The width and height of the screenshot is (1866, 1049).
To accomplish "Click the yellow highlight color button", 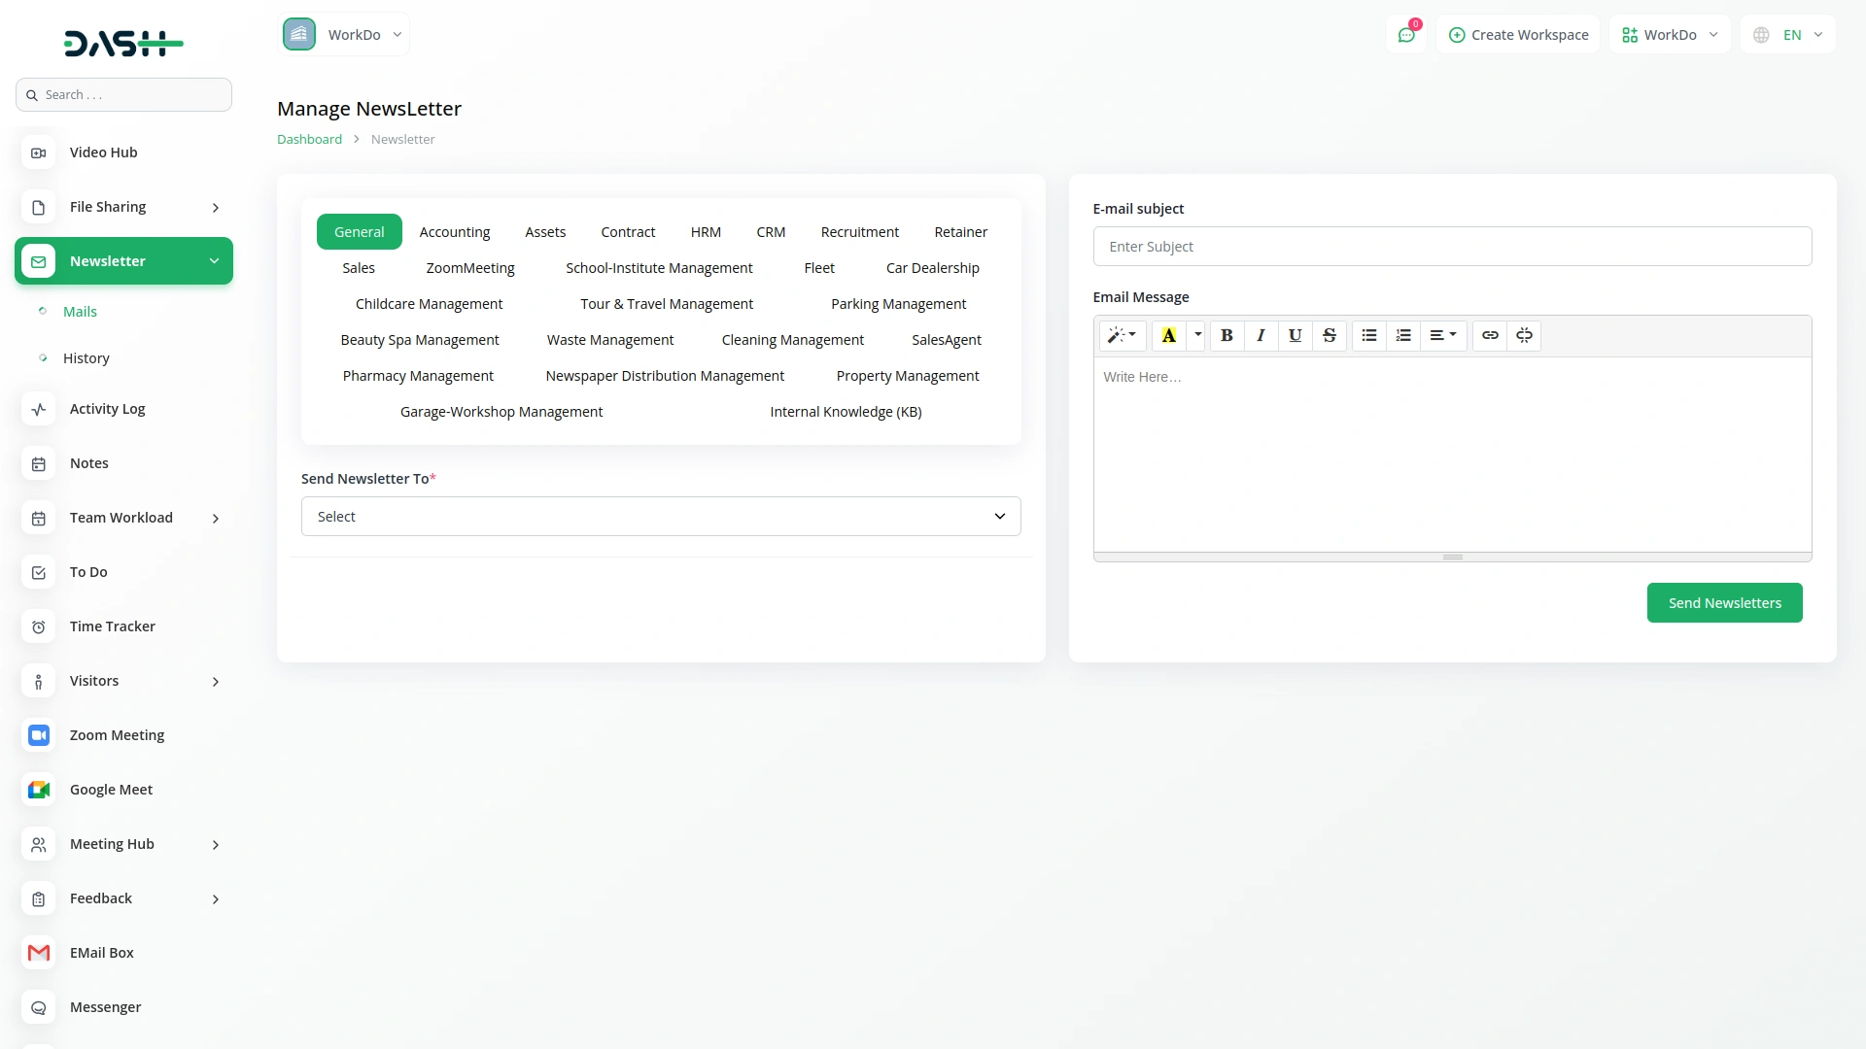I will [1168, 335].
